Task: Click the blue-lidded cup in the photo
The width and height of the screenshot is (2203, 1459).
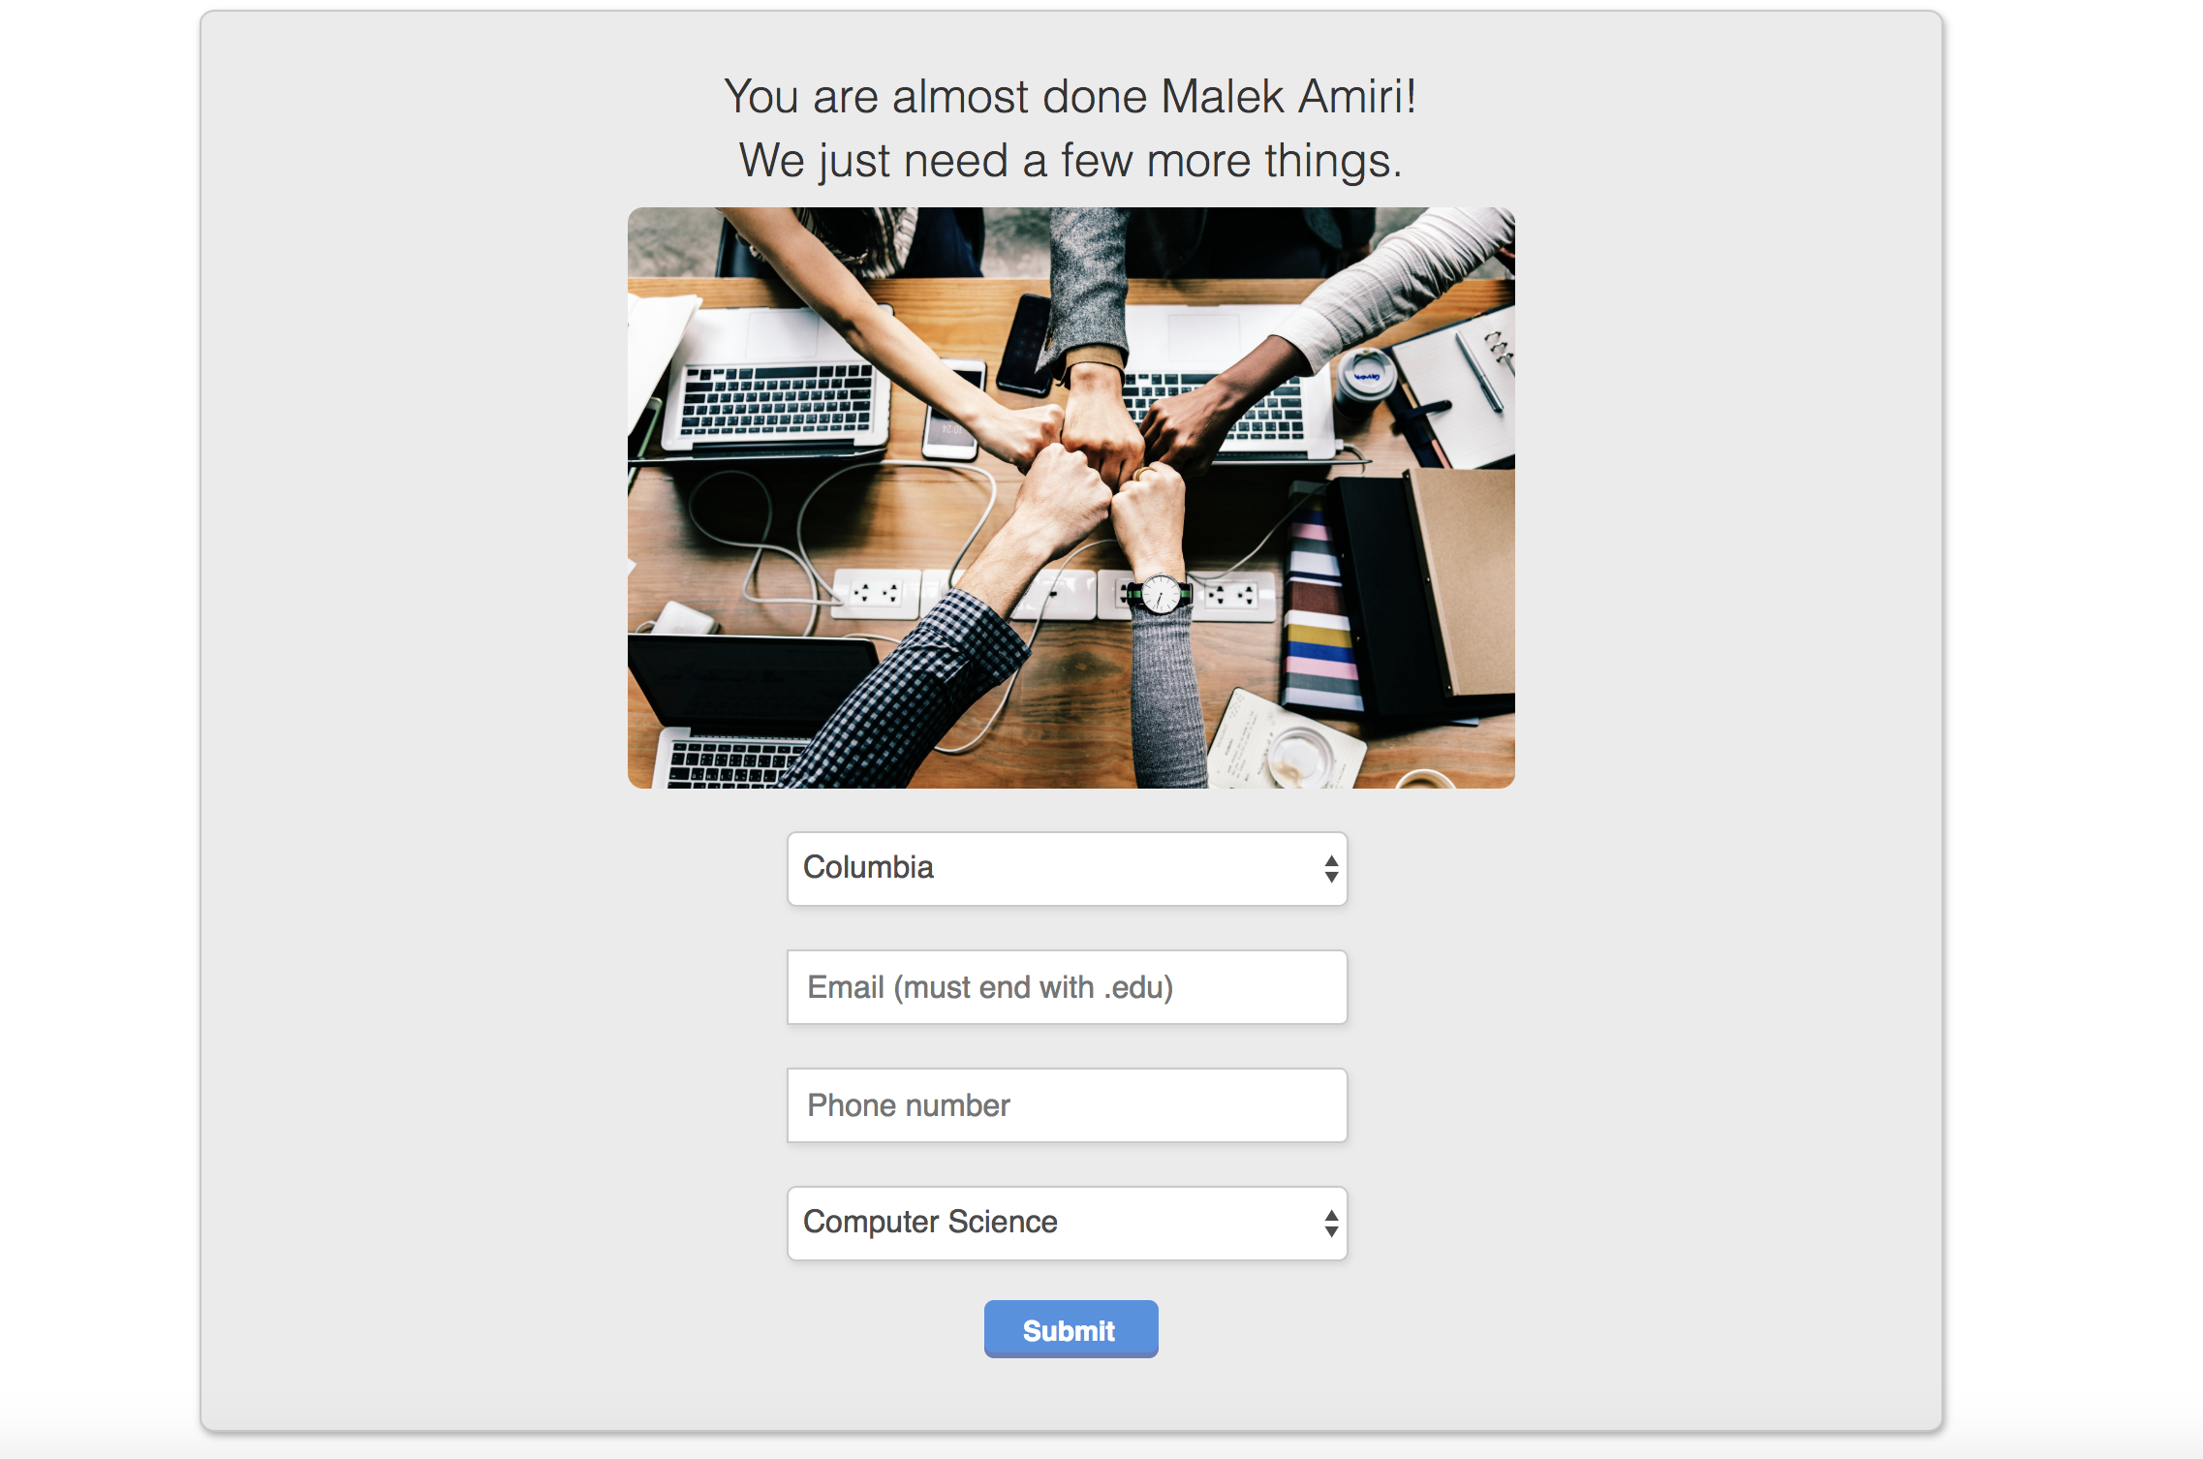Action: click(x=1366, y=378)
